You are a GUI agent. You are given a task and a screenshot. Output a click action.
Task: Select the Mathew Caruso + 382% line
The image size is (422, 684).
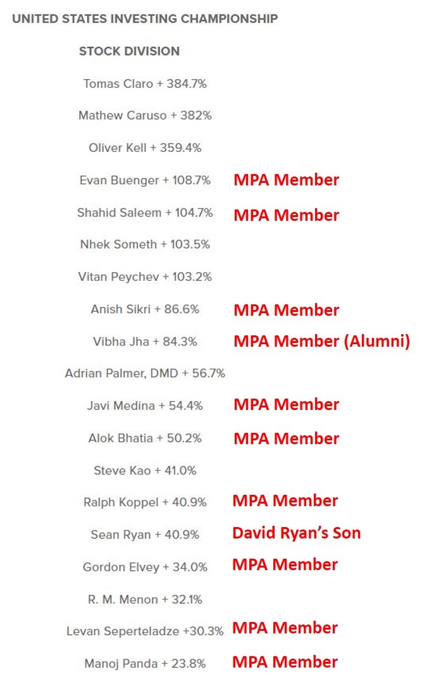145,115
